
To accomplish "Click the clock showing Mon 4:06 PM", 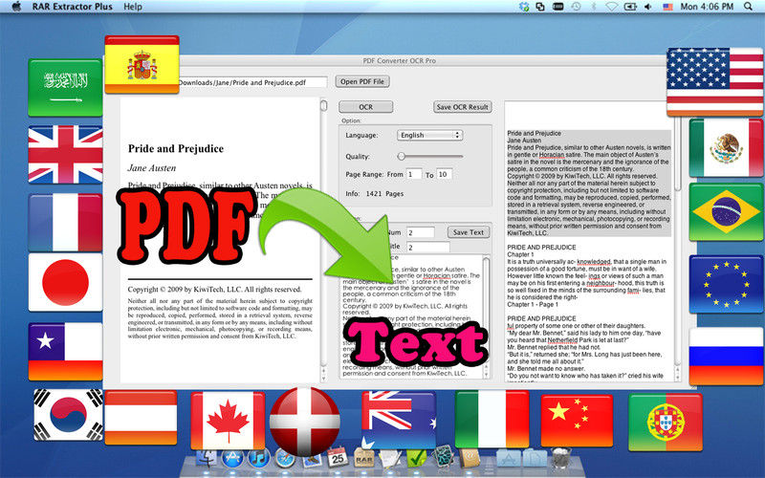I will [x=707, y=7].
